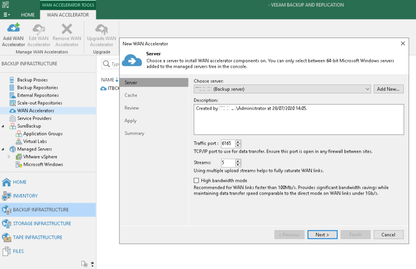Collapse the SureBackup tree node
This screenshot has width=416, height=269.
[x=4, y=126]
